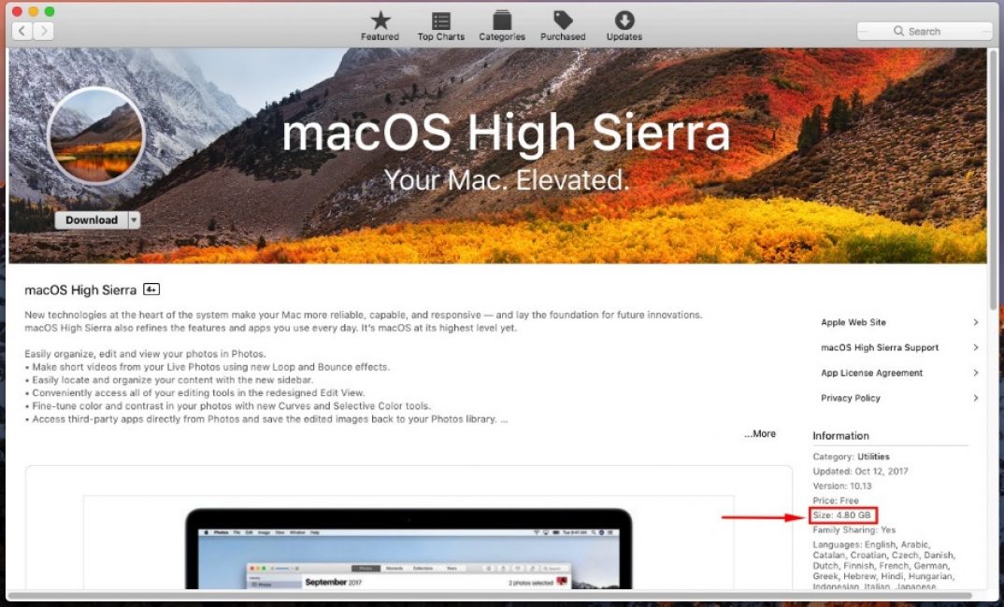Click the chevron next to macOS High Sierra Support
The image size is (1004, 607).
pos(975,347)
